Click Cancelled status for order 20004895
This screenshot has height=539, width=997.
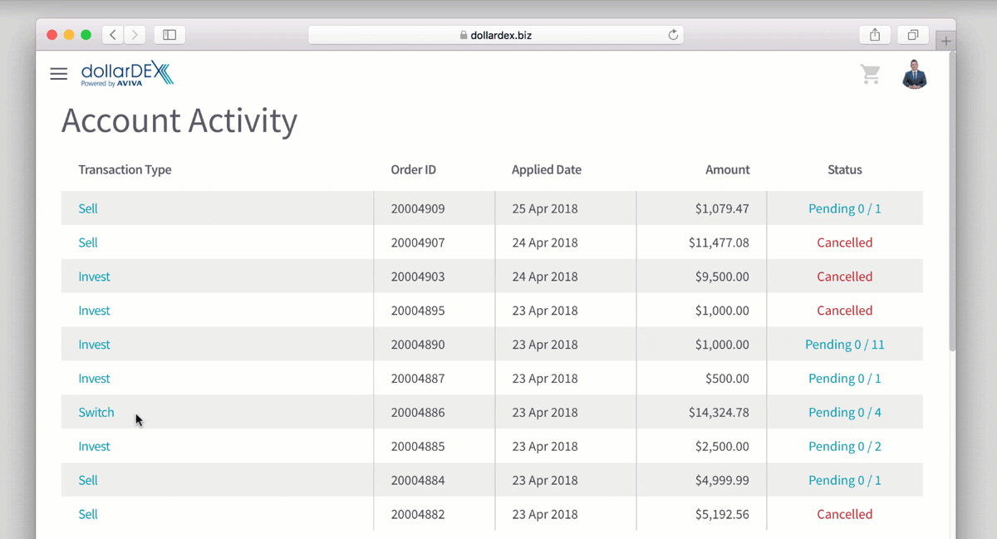point(845,311)
